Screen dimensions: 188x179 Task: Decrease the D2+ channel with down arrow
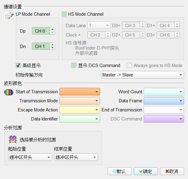click(143, 37)
